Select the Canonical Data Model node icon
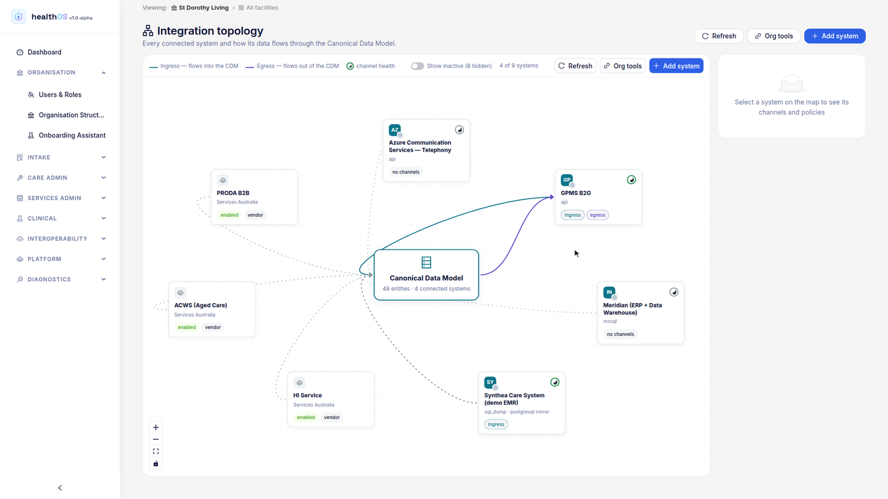Image resolution: width=888 pixels, height=499 pixels. click(426, 262)
